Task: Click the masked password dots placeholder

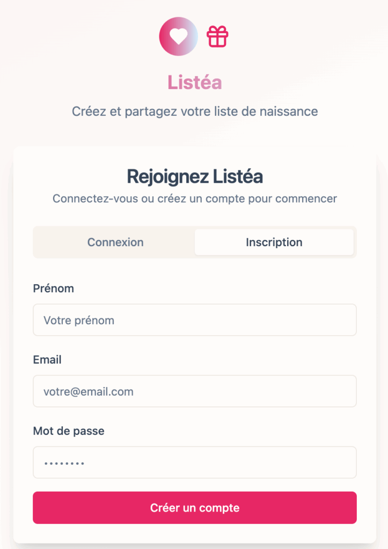Action: [x=64, y=463]
